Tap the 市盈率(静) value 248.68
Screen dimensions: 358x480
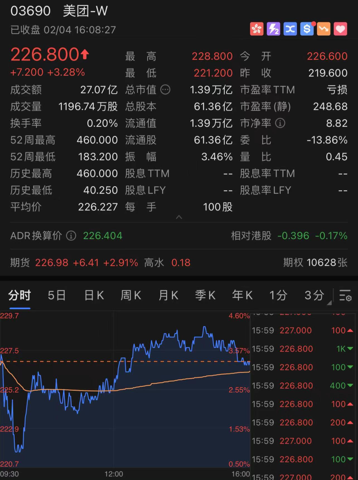point(330,106)
